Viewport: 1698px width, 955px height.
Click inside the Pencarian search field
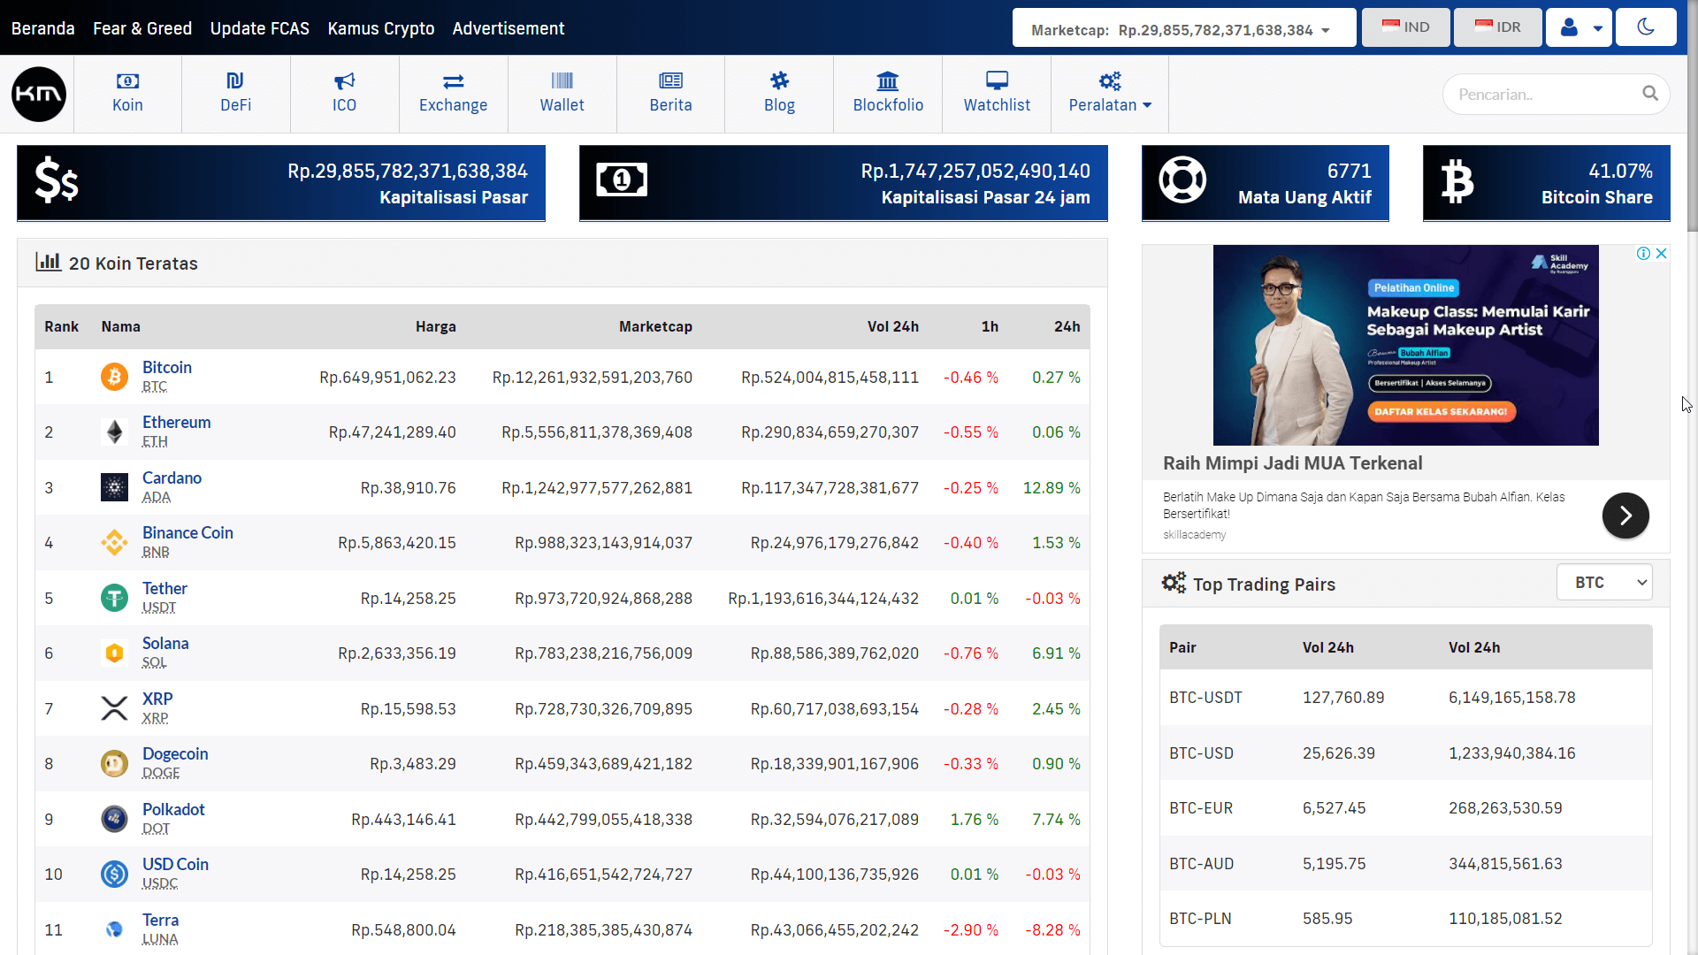tap(1548, 94)
